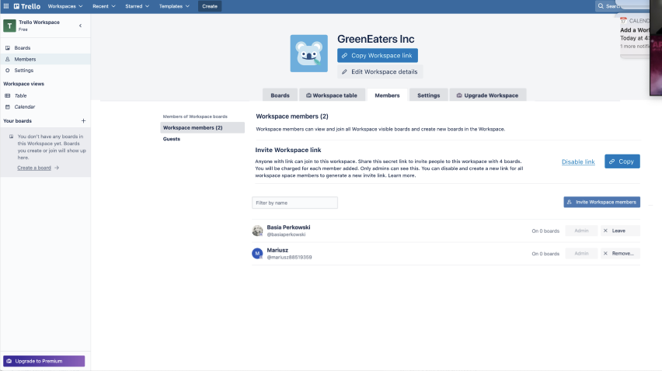This screenshot has width=662, height=371.
Task: Click the plus icon next to Your boards
Action: coord(83,121)
